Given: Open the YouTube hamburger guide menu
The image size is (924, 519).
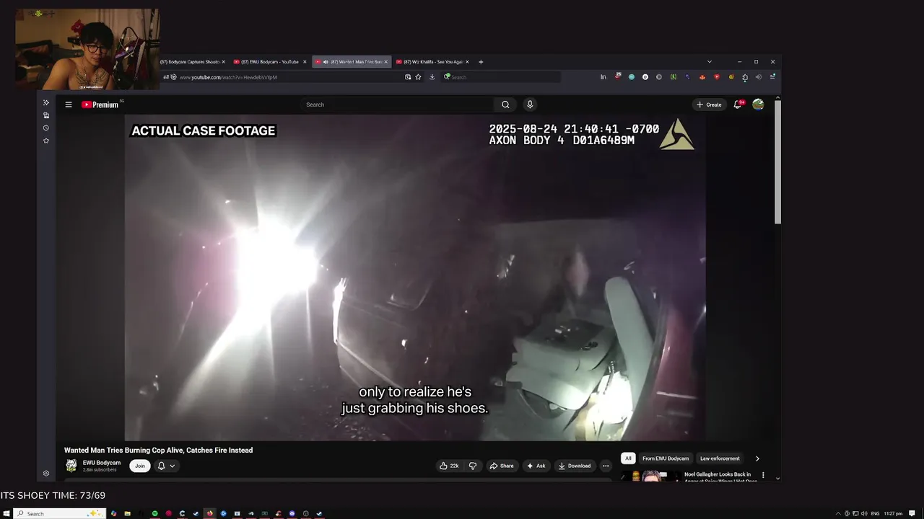Looking at the screenshot, I should 69,105.
